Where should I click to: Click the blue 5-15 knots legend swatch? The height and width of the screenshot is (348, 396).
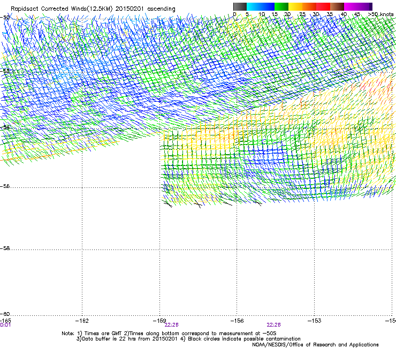click(x=261, y=6)
